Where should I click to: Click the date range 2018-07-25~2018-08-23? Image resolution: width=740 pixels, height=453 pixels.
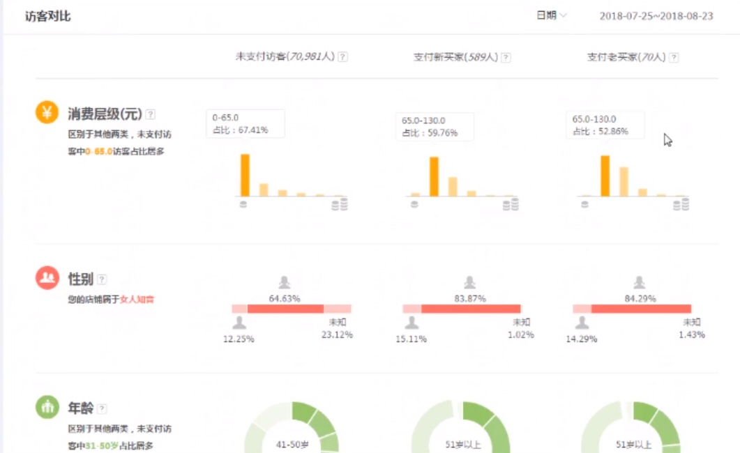[656, 16]
